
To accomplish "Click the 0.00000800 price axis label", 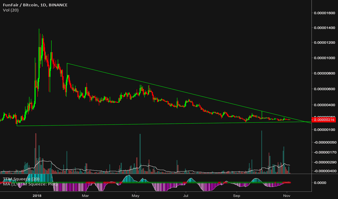I will (325, 73).
